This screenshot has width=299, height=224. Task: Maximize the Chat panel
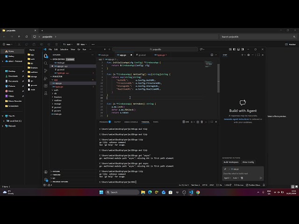258,55
